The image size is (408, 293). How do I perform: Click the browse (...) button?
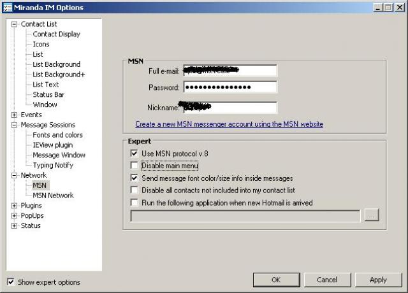point(372,215)
